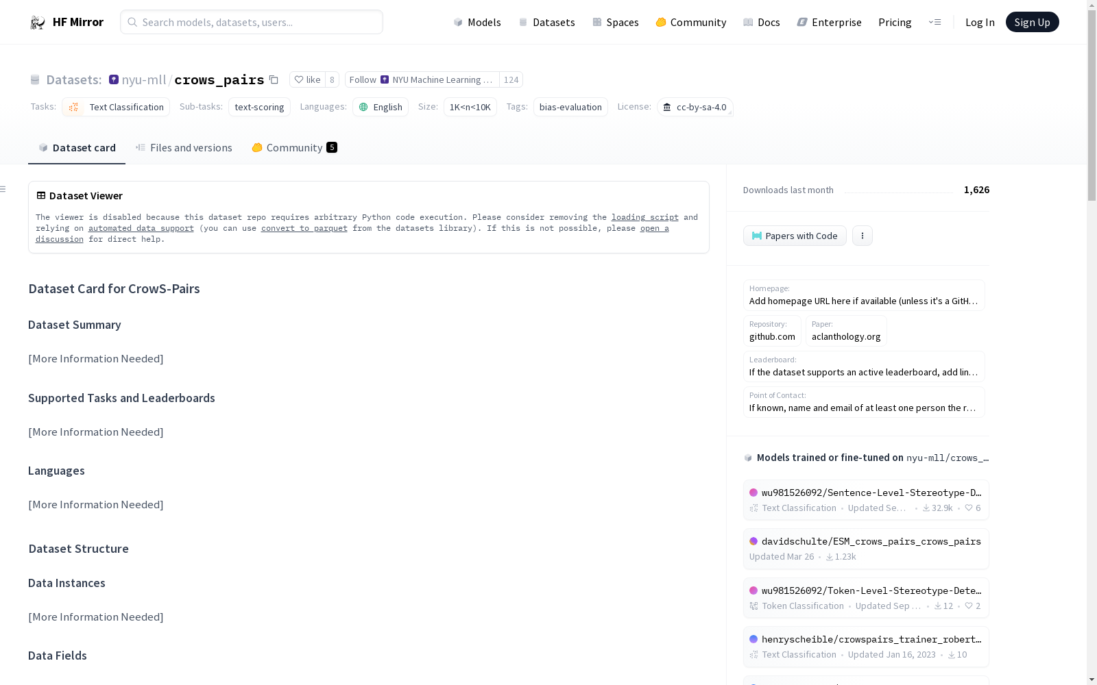Viewport: 1097px width, 685px height.
Task: Click the nyu-mll organization link
Action: coord(144,79)
